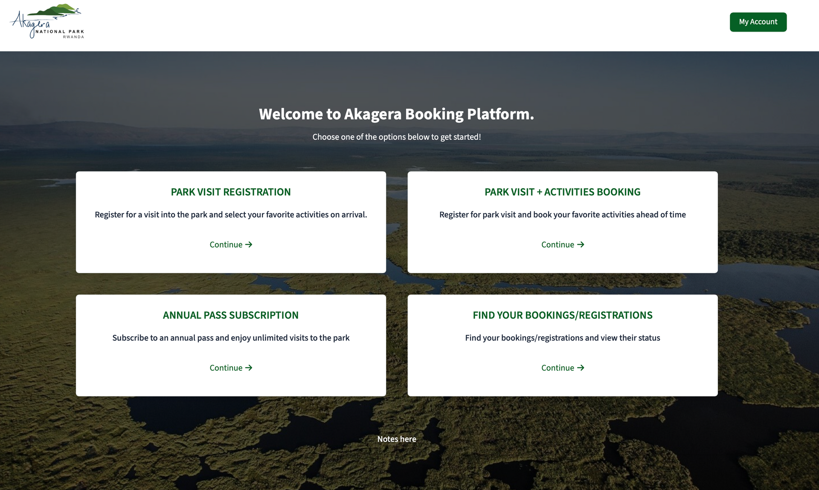Click 'Subscribe to an annual pass' description
Image resolution: width=819 pixels, height=490 pixels.
[x=231, y=338]
